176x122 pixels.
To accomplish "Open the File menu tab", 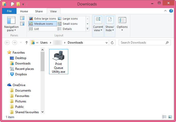I will click(x=9, y=11).
